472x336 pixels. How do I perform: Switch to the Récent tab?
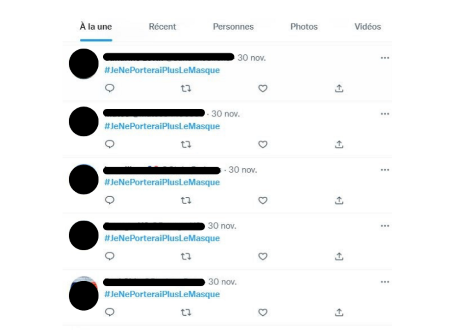[162, 26]
